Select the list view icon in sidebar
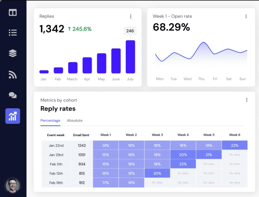259x197 pixels. pyautogui.click(x=12, y=33)
